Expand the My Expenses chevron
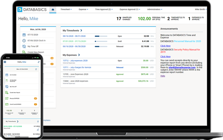Image resolution: width=223 pixels, height=140 pixels. pyautogui.click(x=79, y=55)
